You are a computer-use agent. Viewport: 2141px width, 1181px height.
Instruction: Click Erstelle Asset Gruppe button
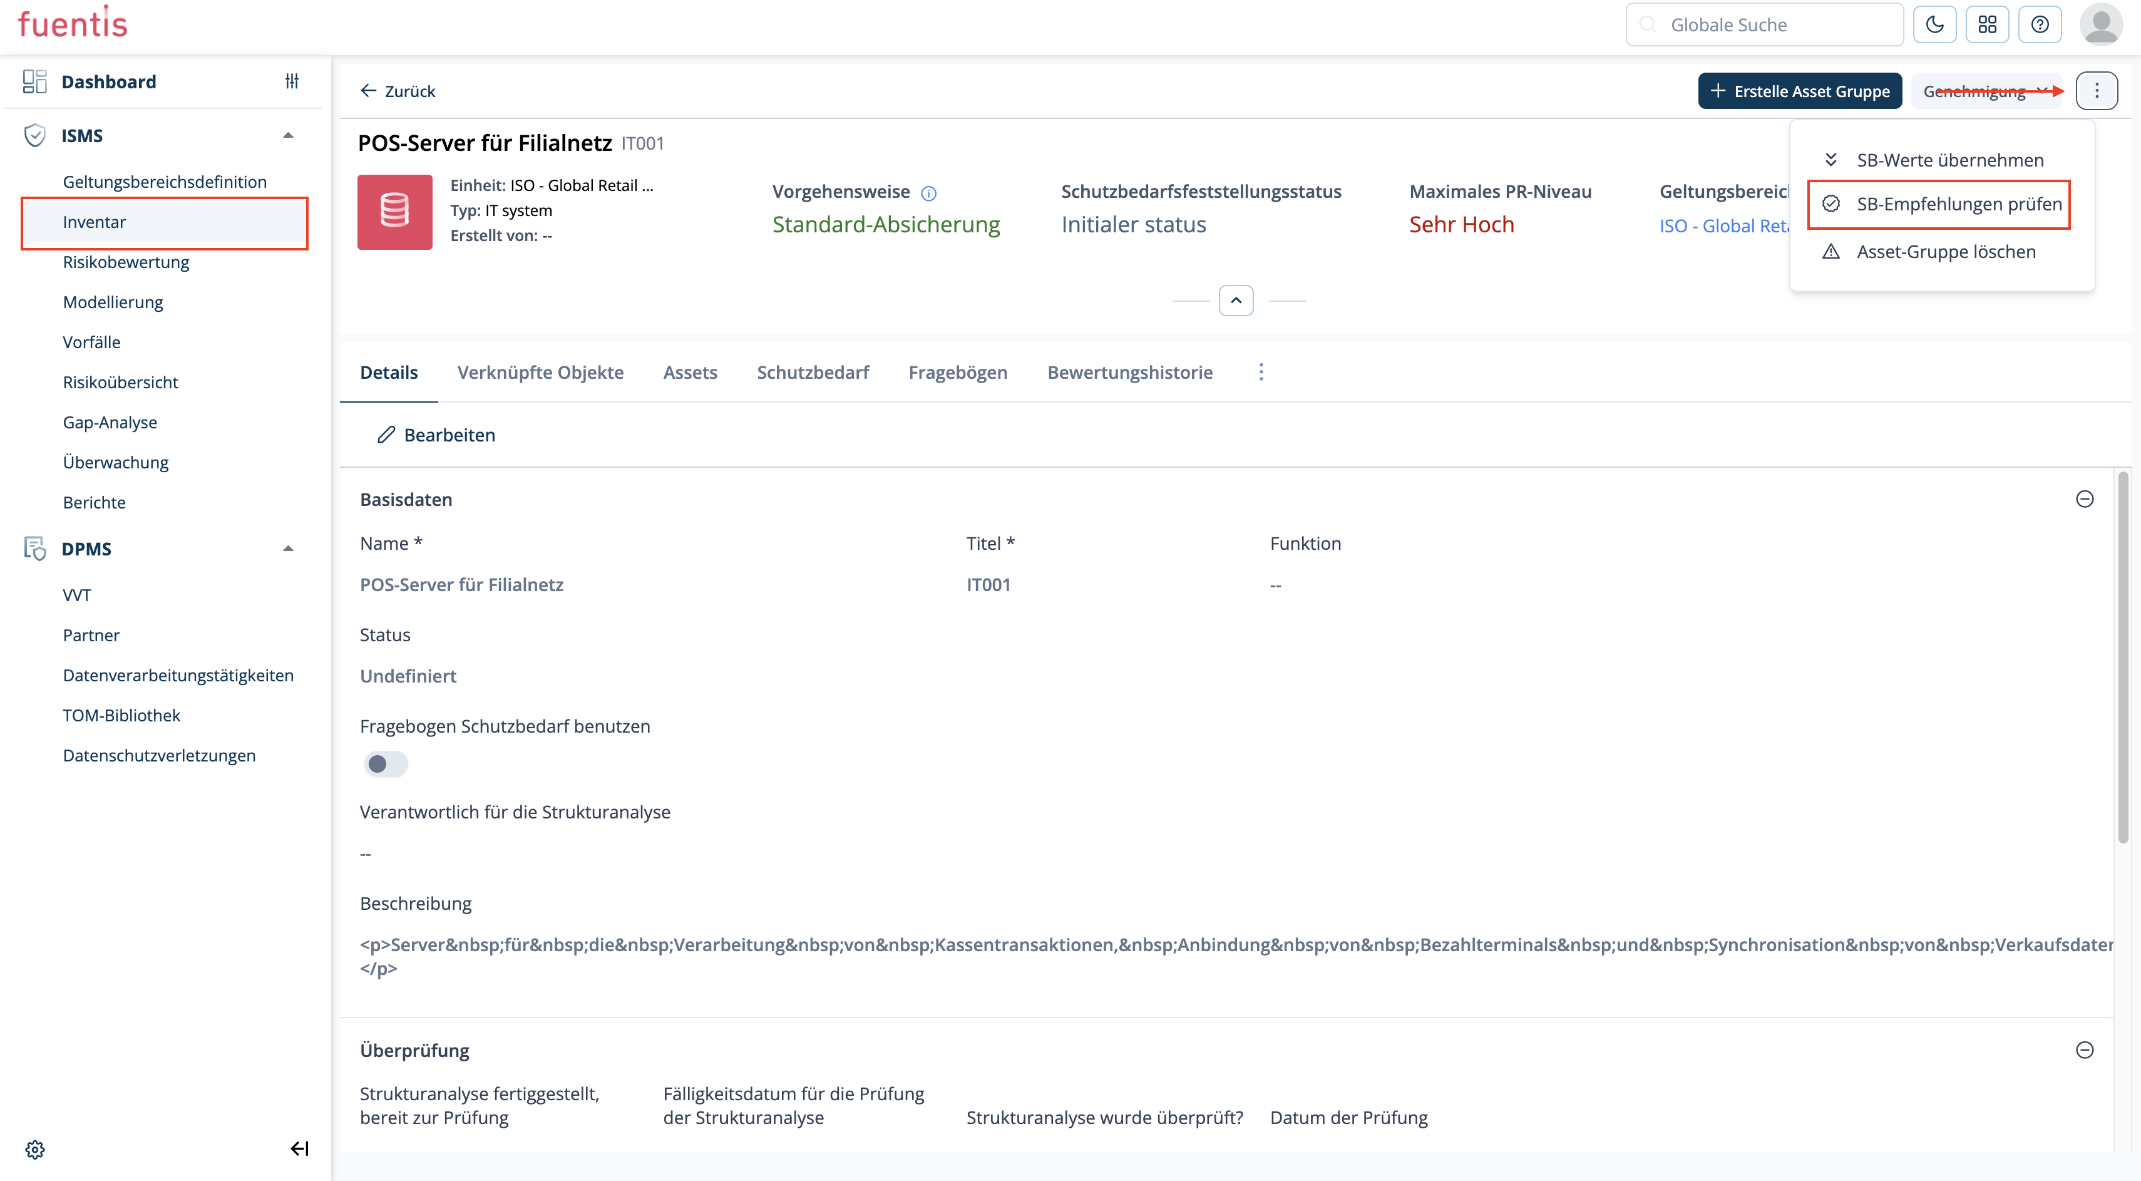[1799, 91]
